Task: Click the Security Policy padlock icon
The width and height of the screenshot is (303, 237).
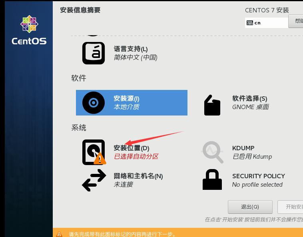Action: pyautogui.click(x=212, y=179)
